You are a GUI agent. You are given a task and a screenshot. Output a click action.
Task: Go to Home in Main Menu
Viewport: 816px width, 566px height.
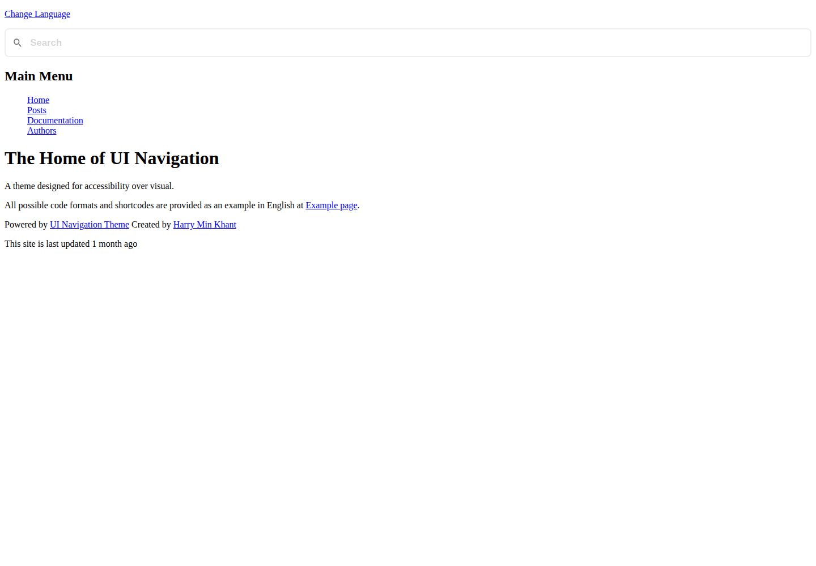[x=38, y=100]
